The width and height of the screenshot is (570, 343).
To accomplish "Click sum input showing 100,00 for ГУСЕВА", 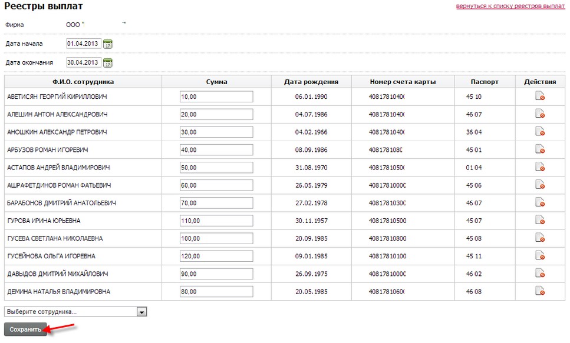I will pos(215,238).
